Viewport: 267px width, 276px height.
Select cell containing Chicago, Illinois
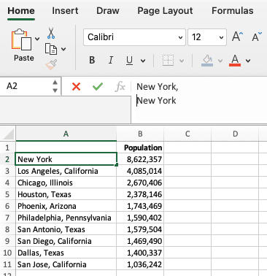pos(66,183)
